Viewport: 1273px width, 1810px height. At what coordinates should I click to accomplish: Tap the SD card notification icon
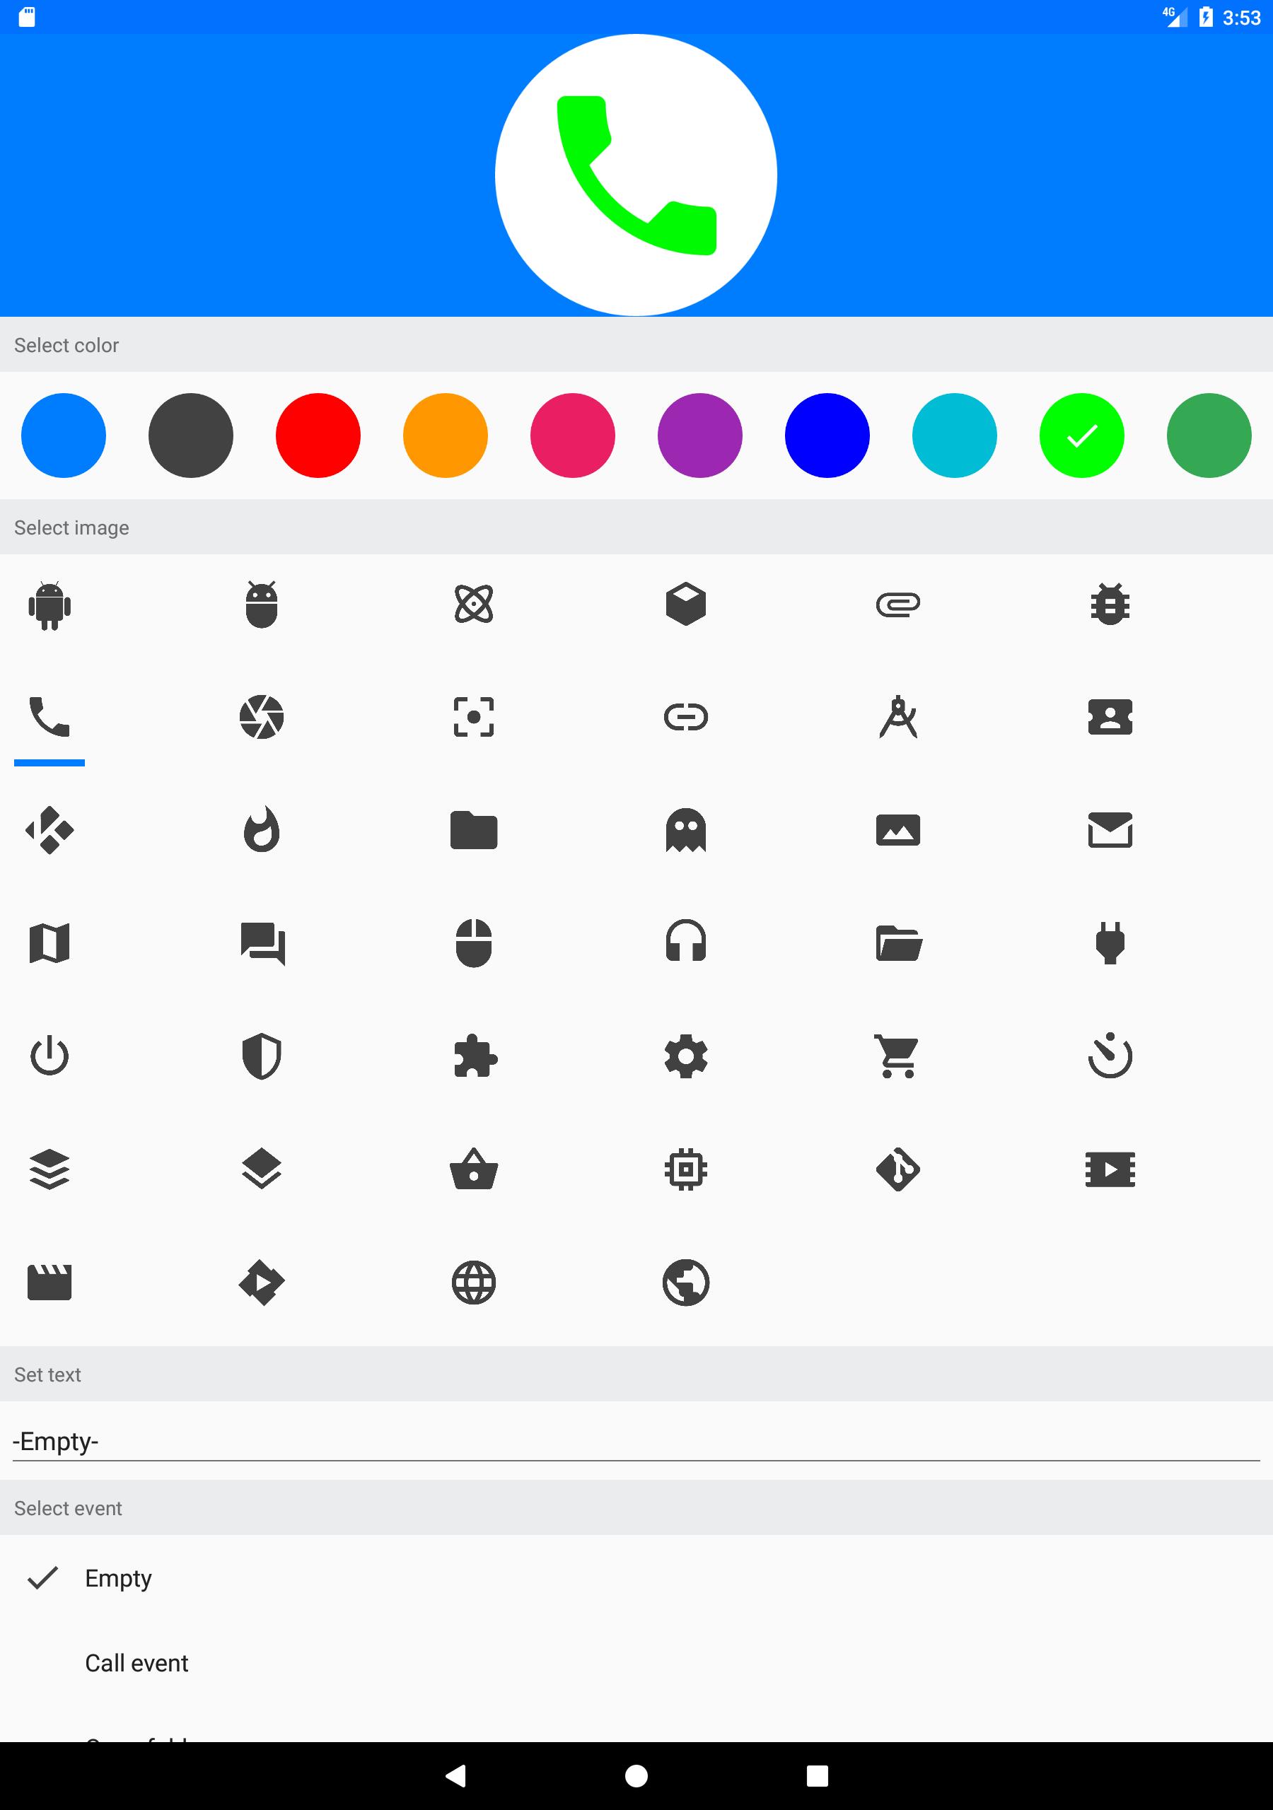[x=27, y=18]
